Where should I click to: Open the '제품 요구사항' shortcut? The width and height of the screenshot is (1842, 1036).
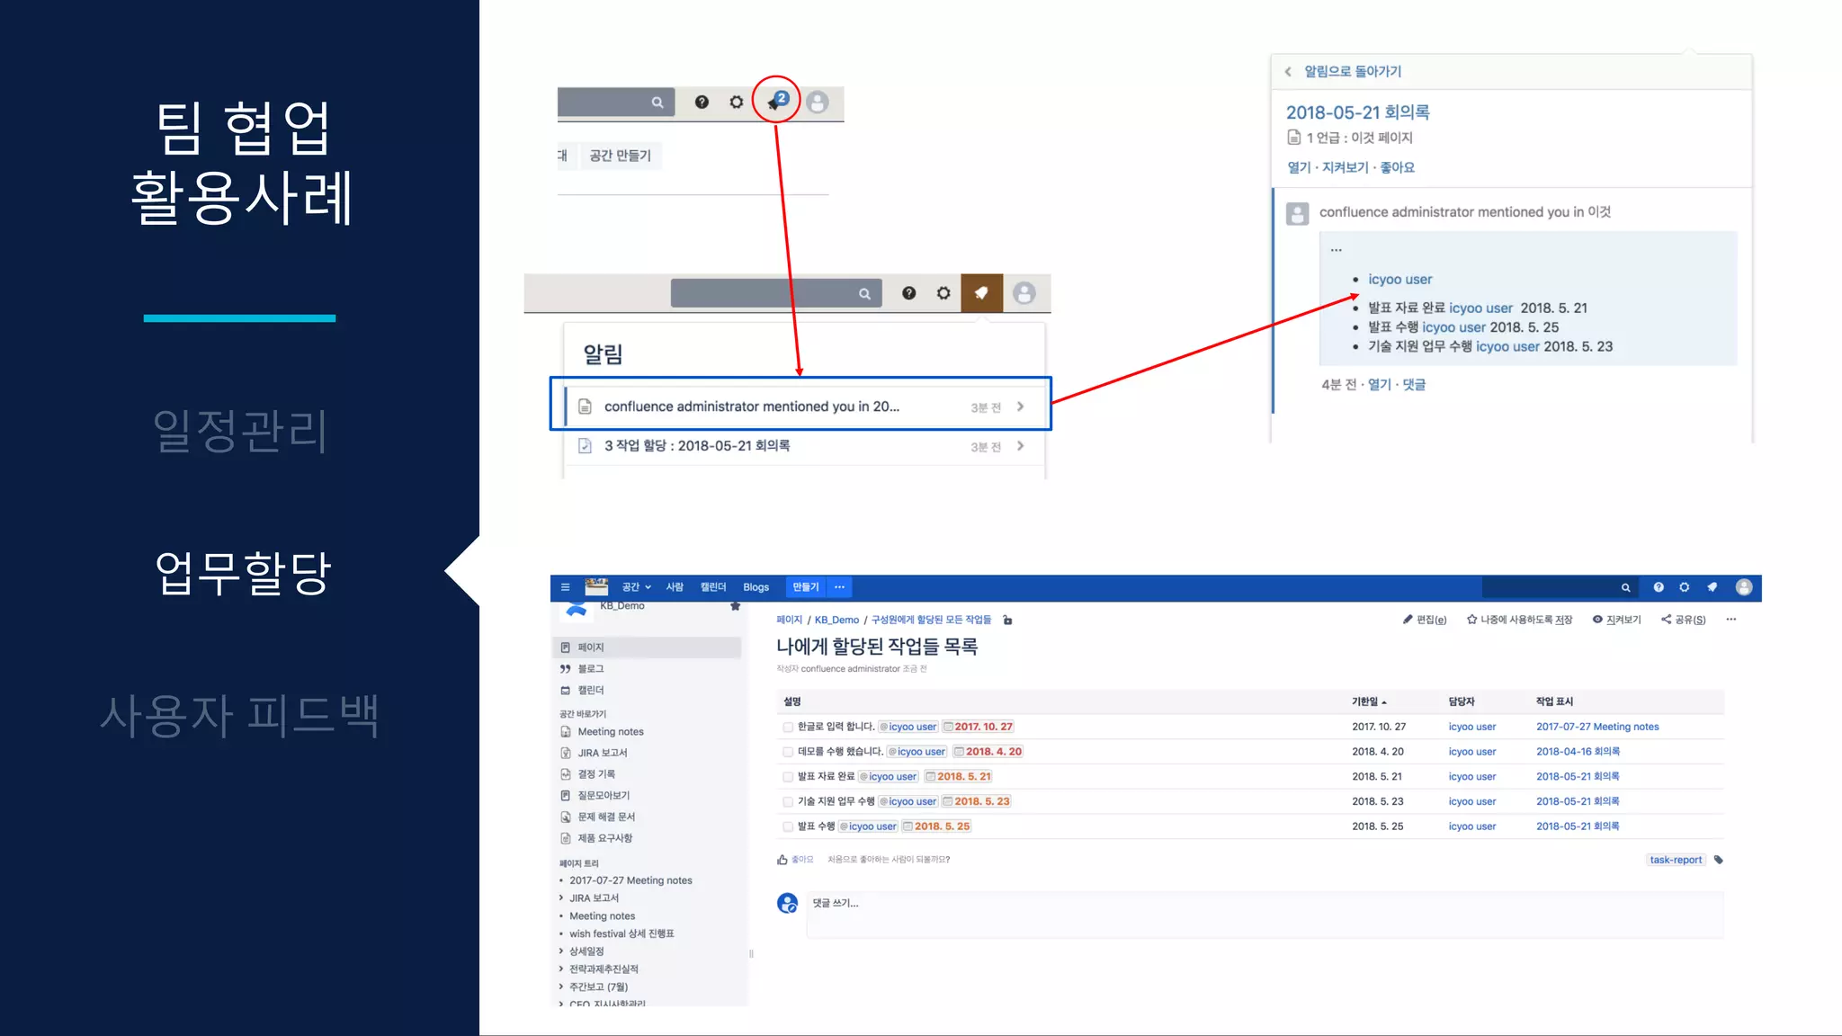pyautogui.click(x=604, y=838)
